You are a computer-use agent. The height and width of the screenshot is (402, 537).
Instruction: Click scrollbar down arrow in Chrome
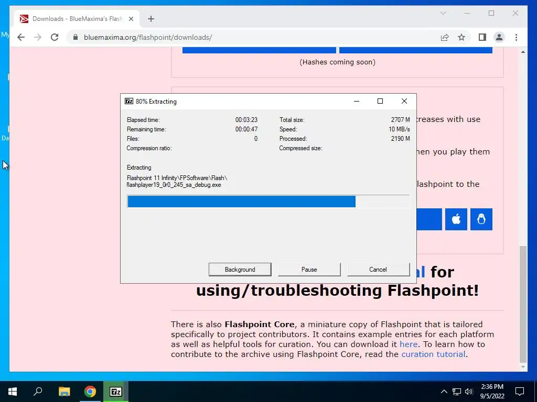pyautogui.click(x=523, y=367)
